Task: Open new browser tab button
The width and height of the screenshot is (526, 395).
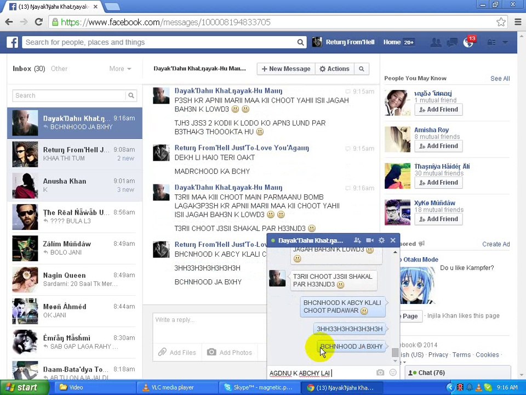Action: (x=112, y=7)
